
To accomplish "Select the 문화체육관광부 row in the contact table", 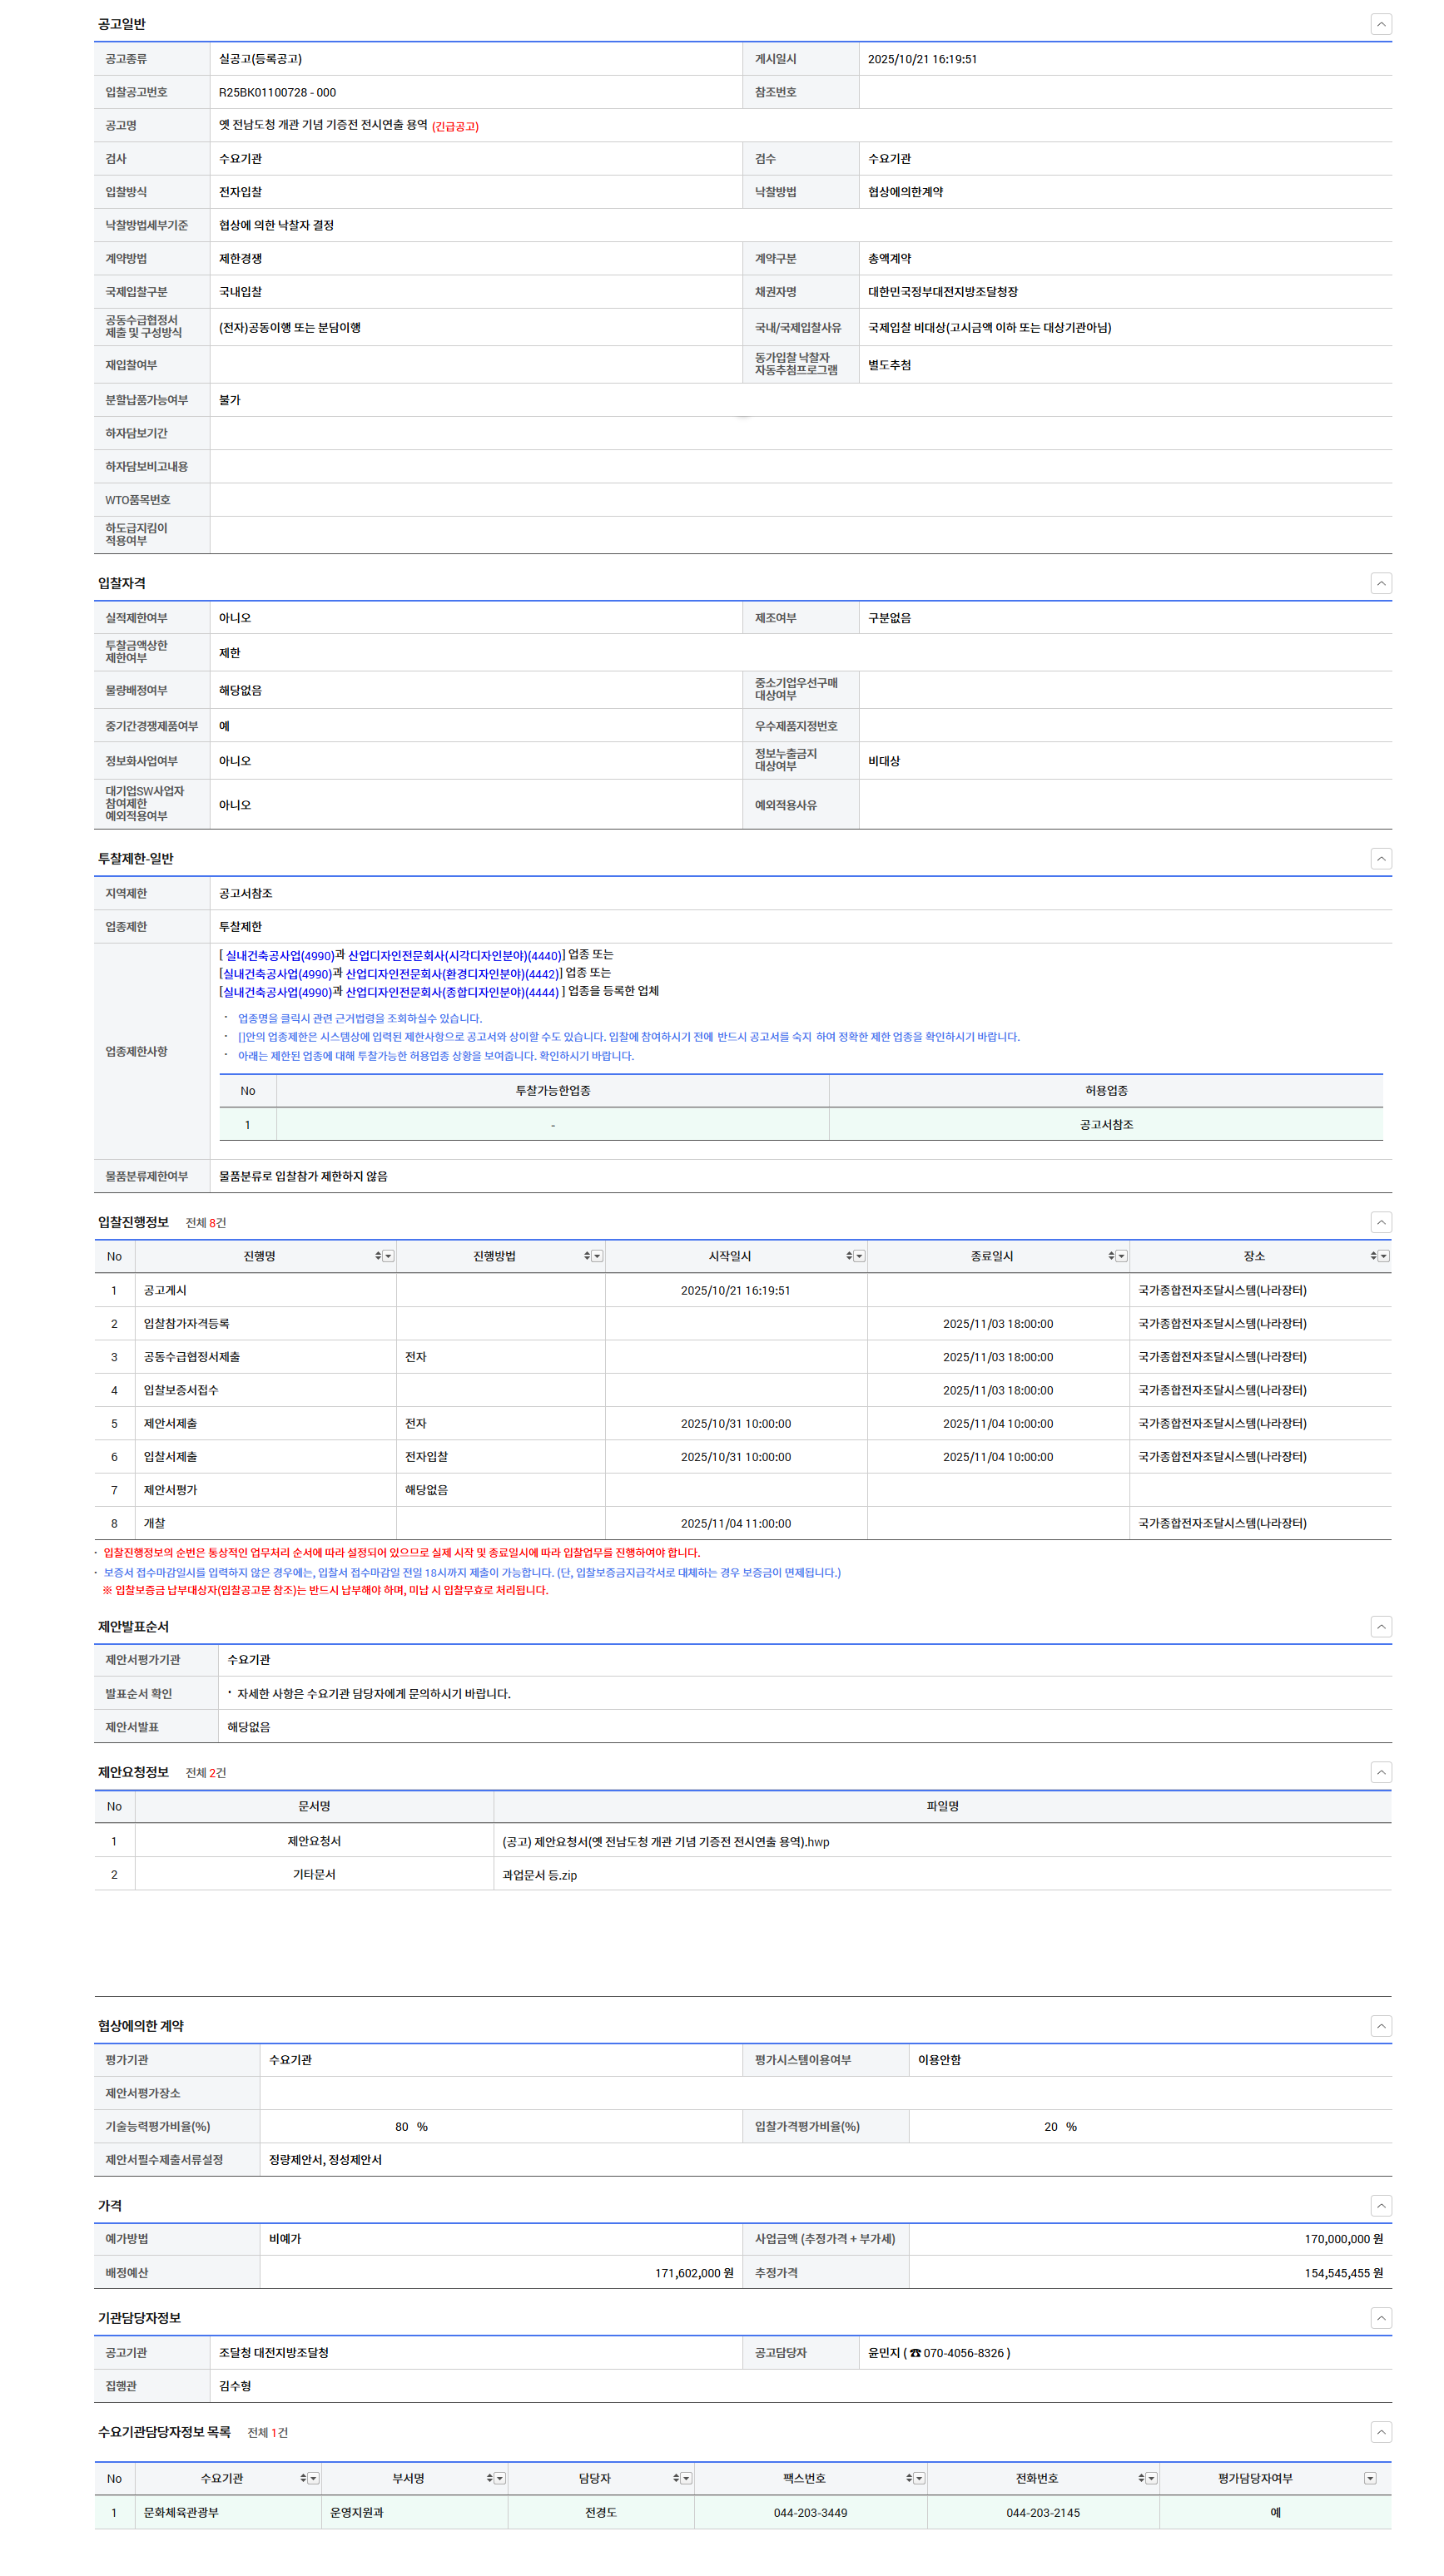I will click(181, 2512).
